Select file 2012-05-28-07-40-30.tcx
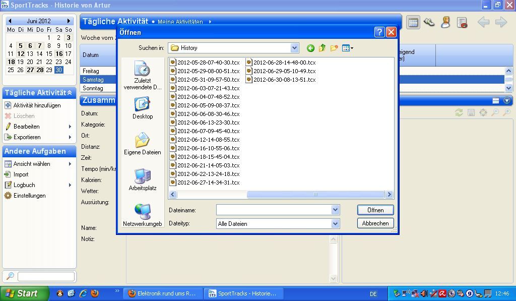The width and height of the screenshot is (516, 301). [205, 62]
